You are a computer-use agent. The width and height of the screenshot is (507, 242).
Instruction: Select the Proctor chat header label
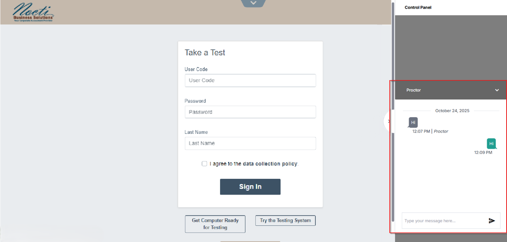tap(413, 90)
